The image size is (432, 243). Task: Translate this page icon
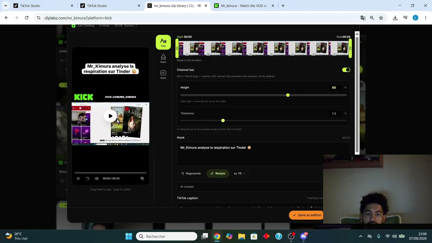pyautogui.click(x=363, y=18)
